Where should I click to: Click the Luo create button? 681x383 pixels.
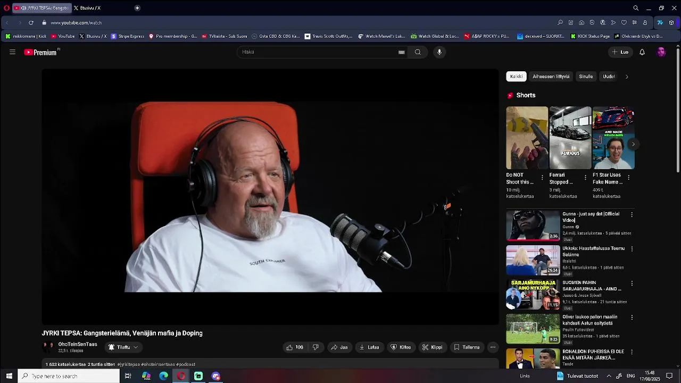coord(620,52)
